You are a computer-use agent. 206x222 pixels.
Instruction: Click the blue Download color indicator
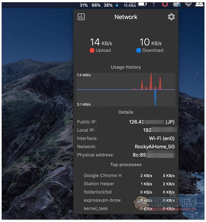point(139,51)
